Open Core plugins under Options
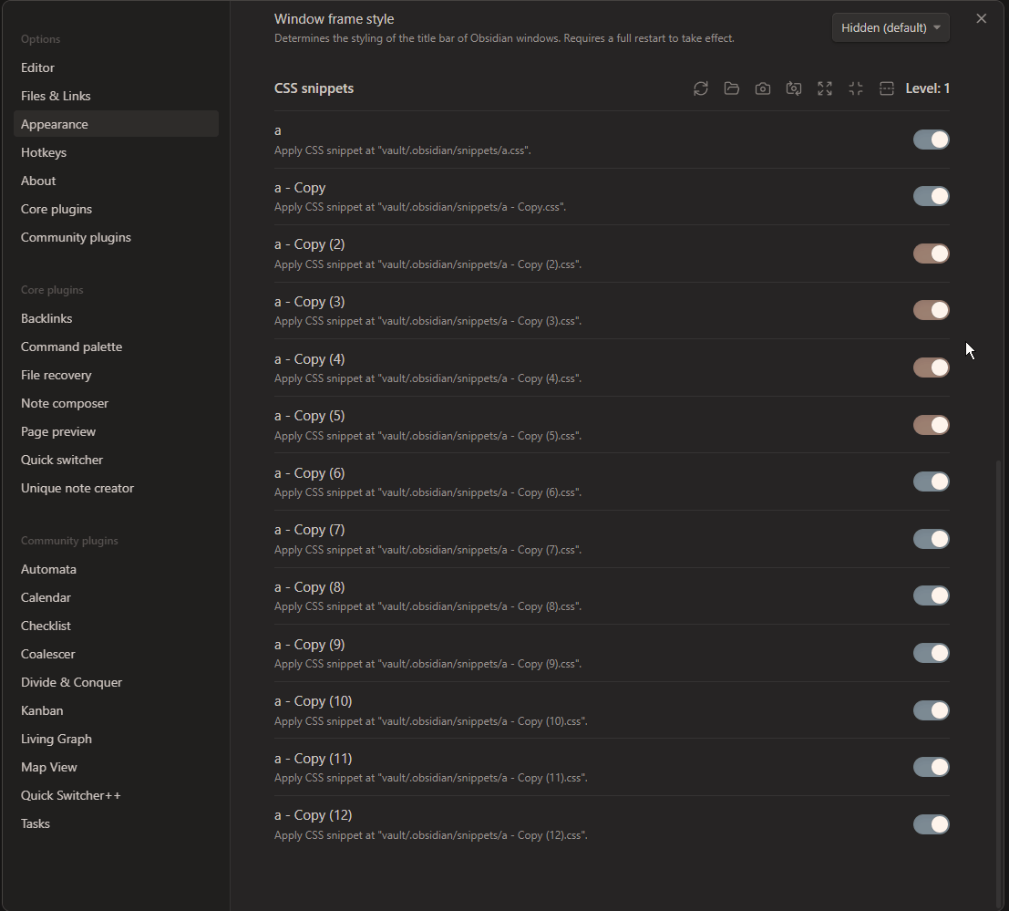Screen dimensions: 1009x911 [116, 209]
